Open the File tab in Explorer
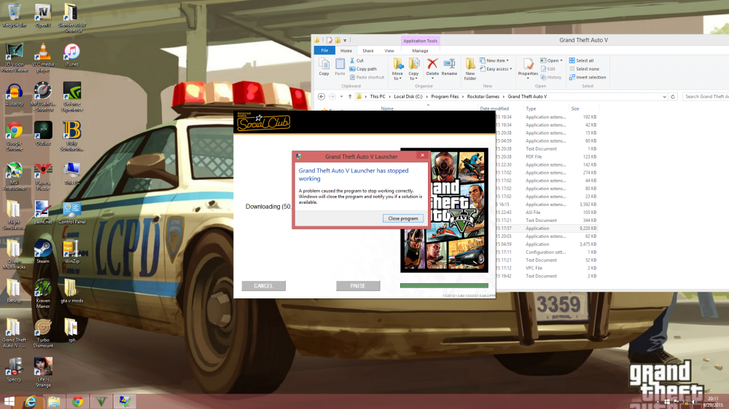Viewport: 729px width, 409px height. click(x=324, y=51)
